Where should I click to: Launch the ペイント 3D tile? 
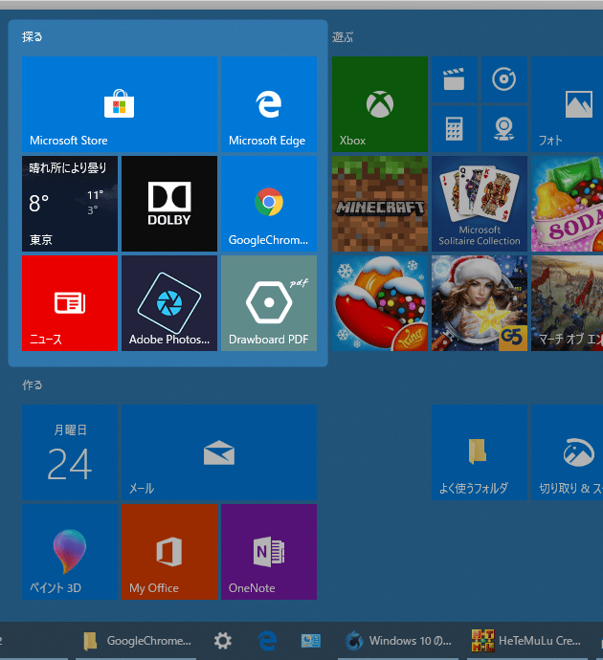pos(70,552)
